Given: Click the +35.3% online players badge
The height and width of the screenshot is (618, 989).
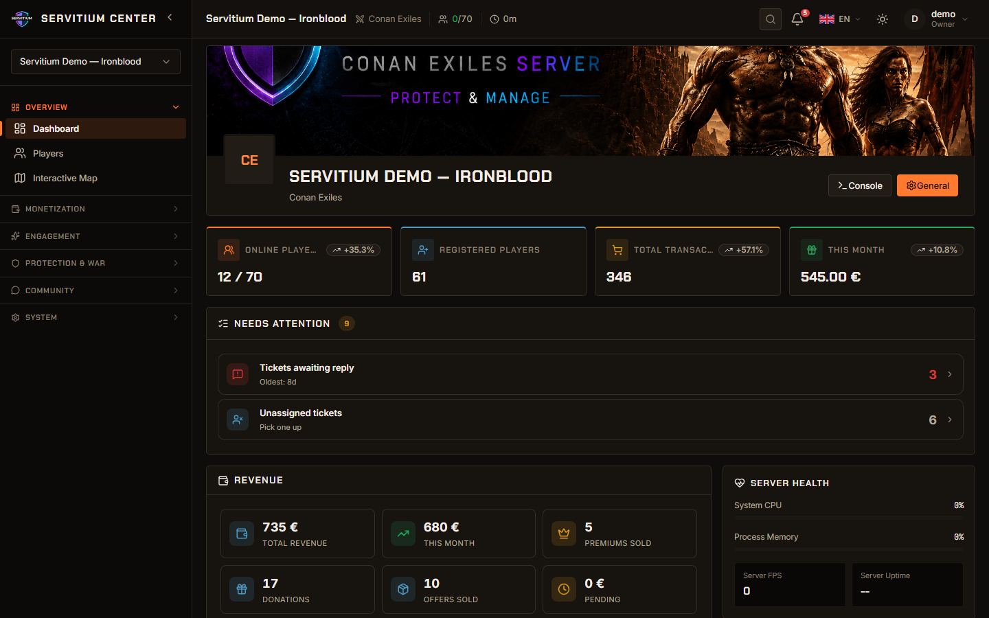Looking at the screenshot, I should click(x=354, y=250).
